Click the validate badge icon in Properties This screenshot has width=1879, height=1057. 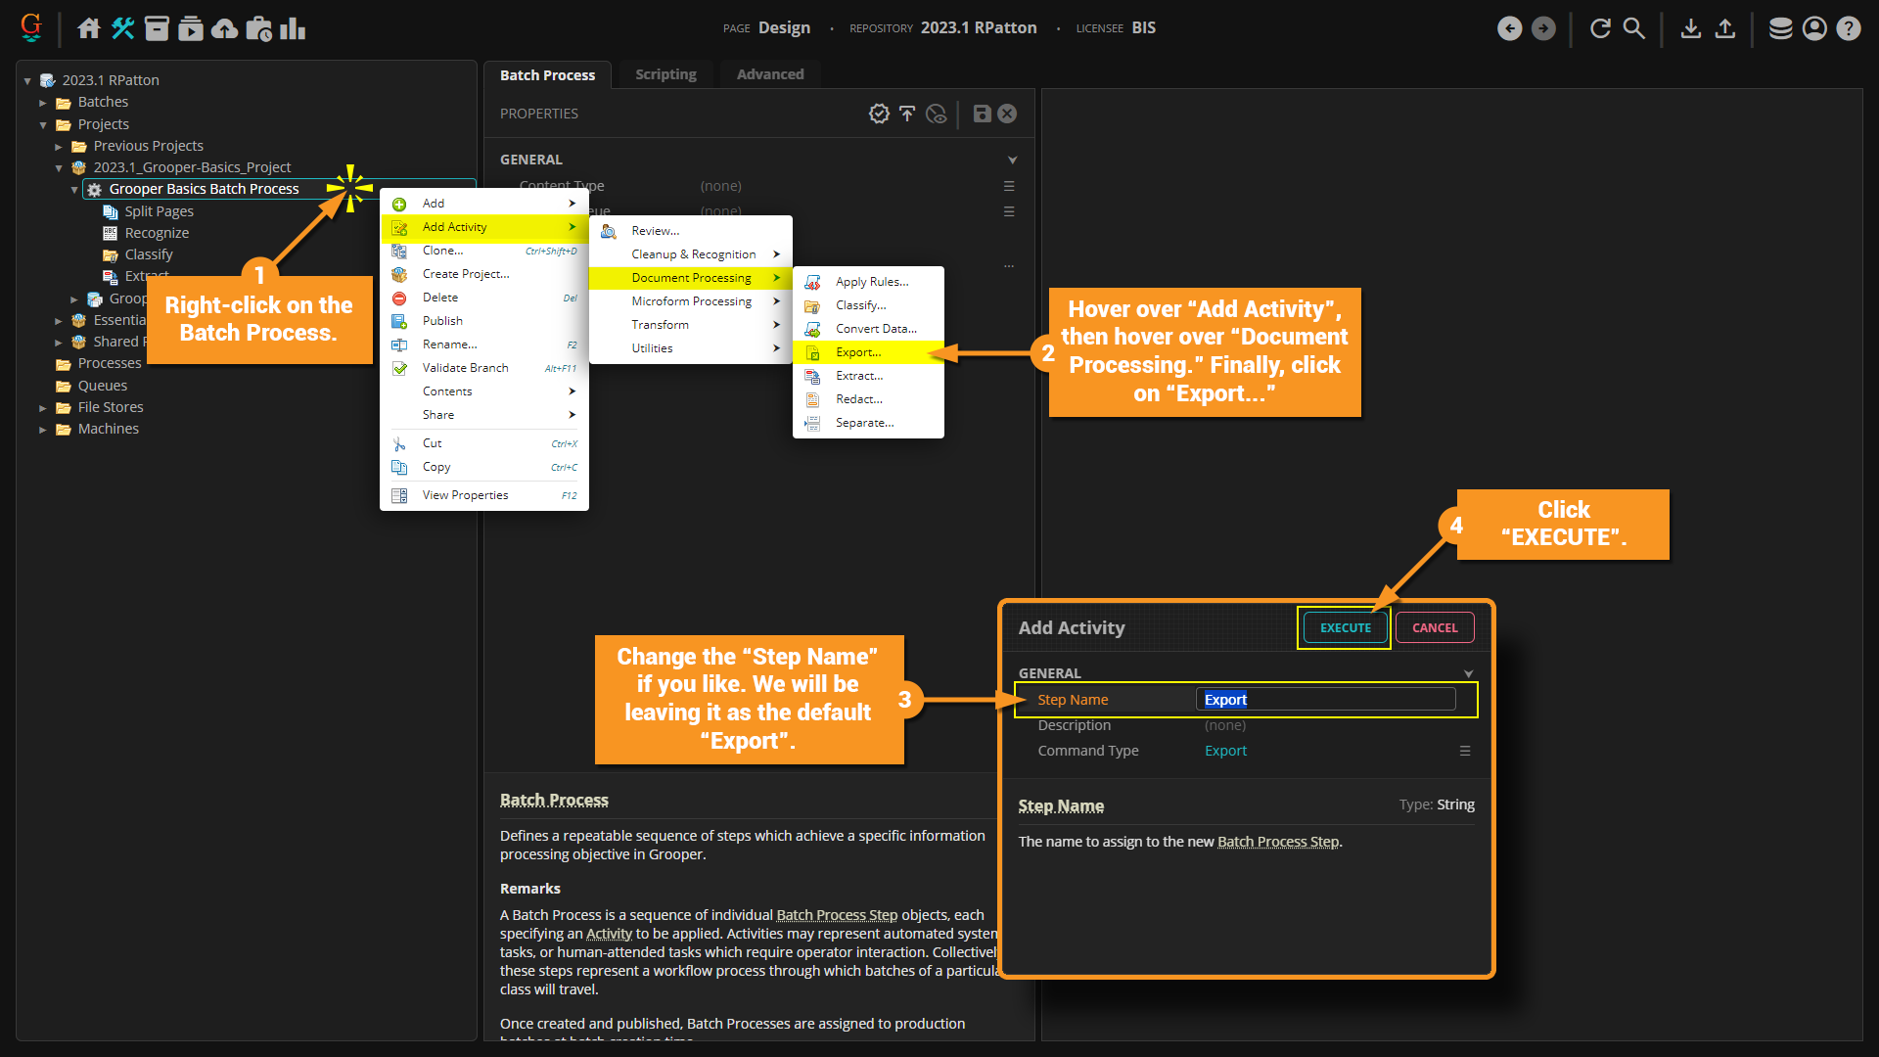(x=879, y=114)
